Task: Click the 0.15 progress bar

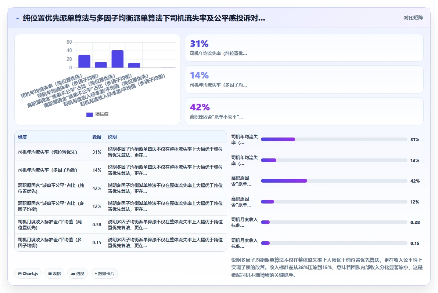Action: (x=334, y=243)
